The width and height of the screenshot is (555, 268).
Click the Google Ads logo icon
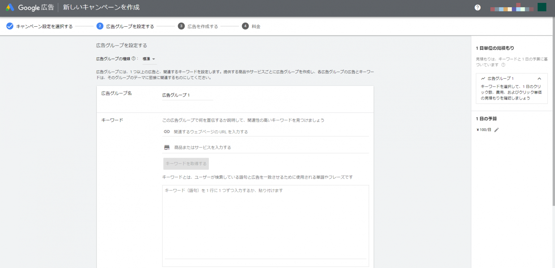(10, 8)
